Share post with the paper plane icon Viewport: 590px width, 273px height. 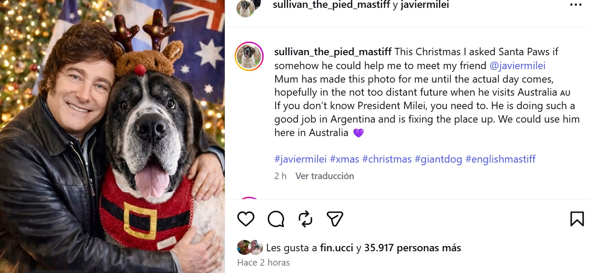tap(335, 219)
